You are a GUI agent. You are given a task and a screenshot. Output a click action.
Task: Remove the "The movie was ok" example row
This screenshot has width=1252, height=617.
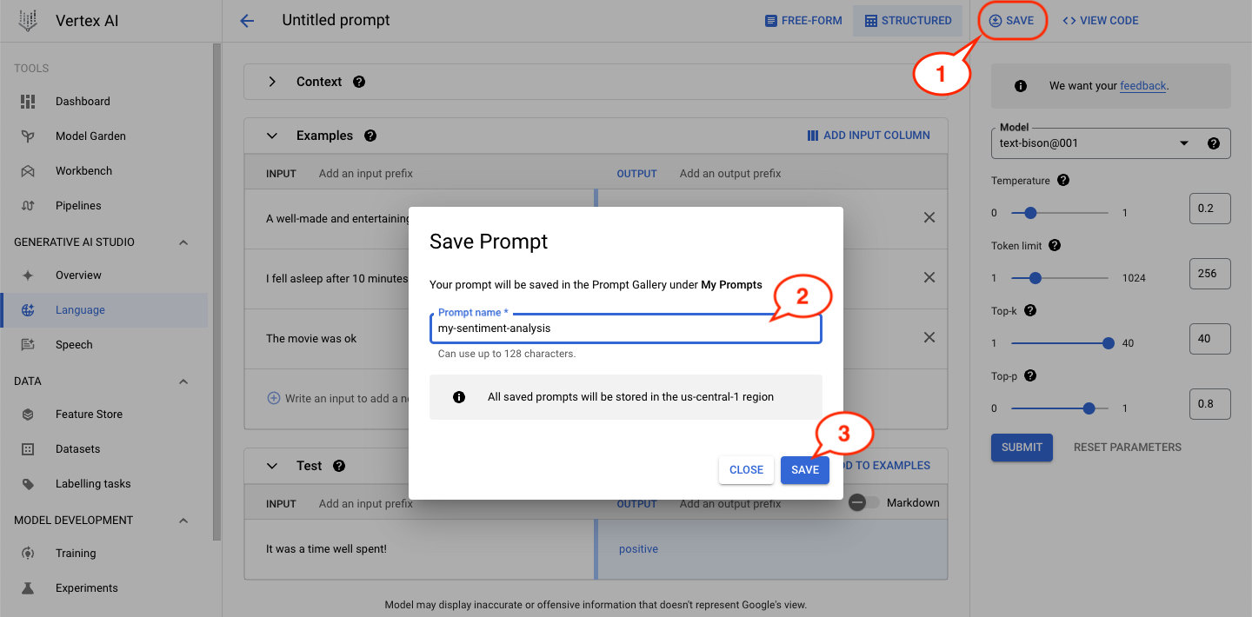(x=929, y=337)
